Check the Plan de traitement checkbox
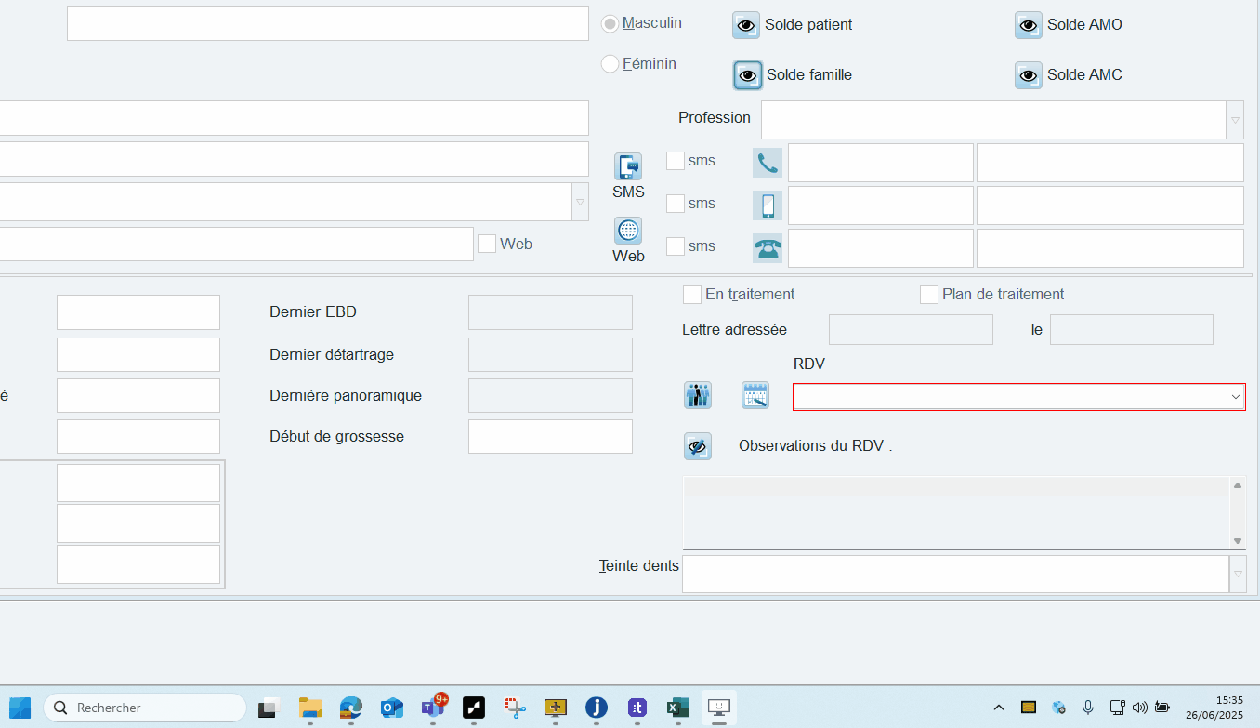The height and width of the screenshot is (728, 1260). [x=928, y=295]
